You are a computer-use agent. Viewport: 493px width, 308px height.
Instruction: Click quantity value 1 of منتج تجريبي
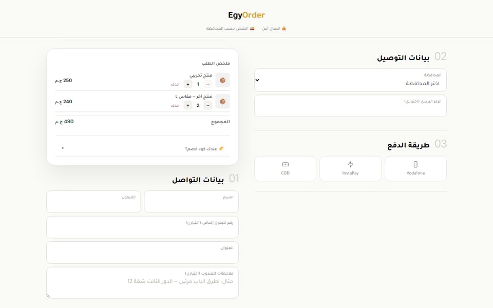pos(198,84)
